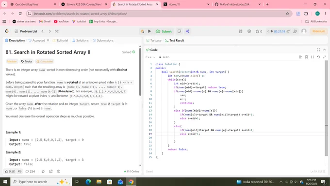Open the Windows Start menu

(x=5, y=182)
